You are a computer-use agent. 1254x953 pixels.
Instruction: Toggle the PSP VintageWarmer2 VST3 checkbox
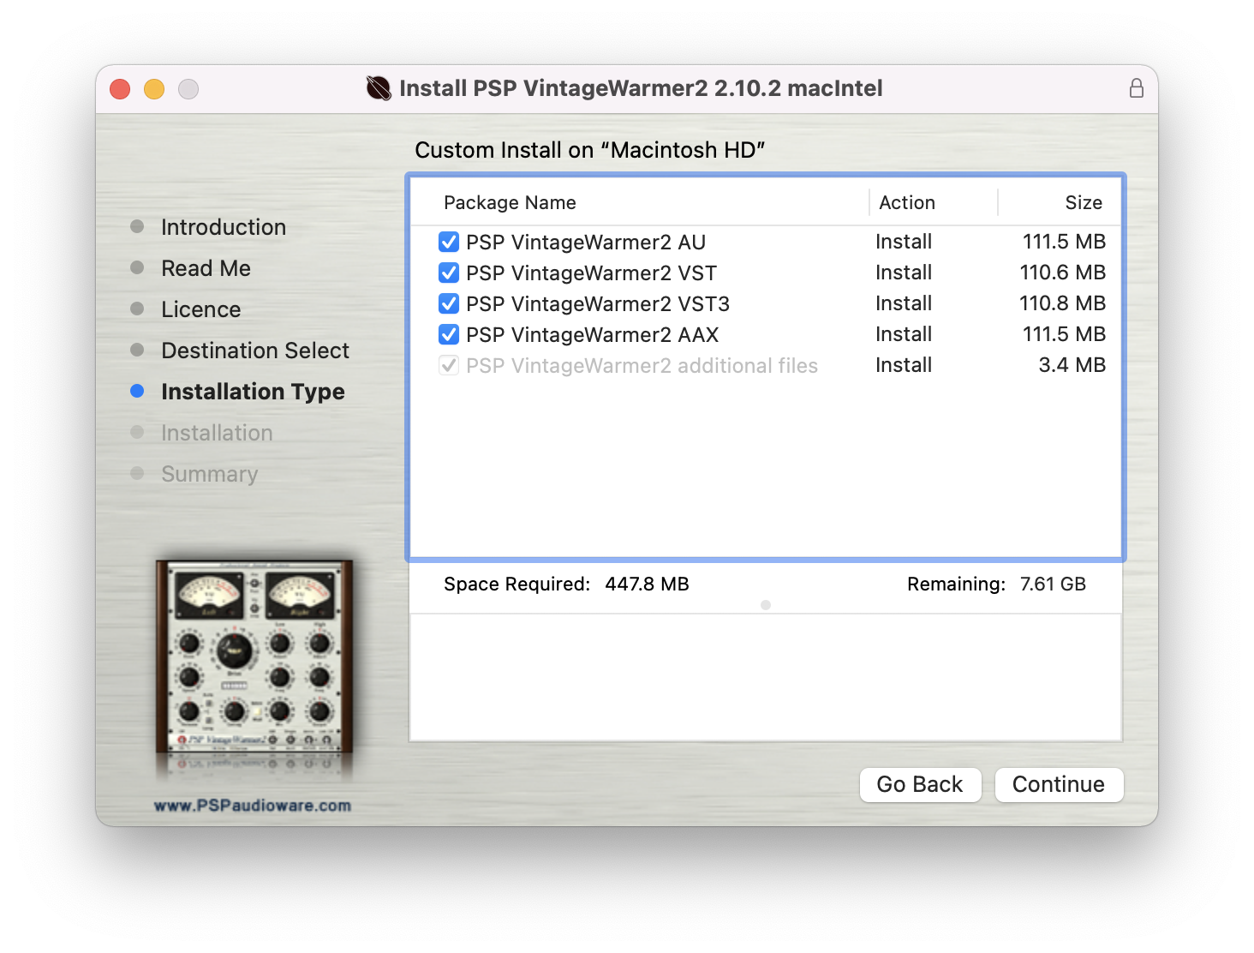tap(449, 304)
